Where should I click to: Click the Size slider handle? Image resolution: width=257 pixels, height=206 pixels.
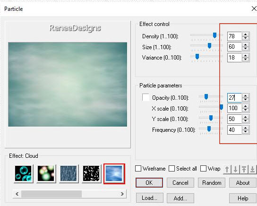[209, 45]
